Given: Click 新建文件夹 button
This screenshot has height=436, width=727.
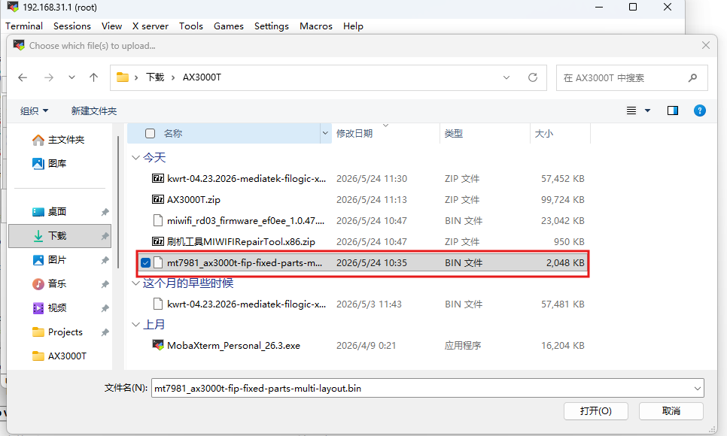Looking at the screenshot, I should [x=93, y=111].
